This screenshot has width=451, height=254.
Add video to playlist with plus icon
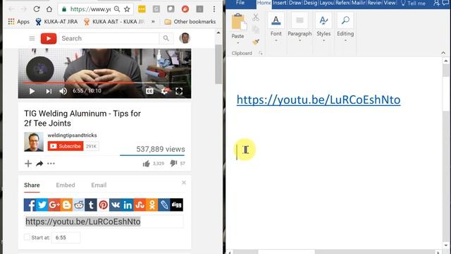(x=28, y=164)
